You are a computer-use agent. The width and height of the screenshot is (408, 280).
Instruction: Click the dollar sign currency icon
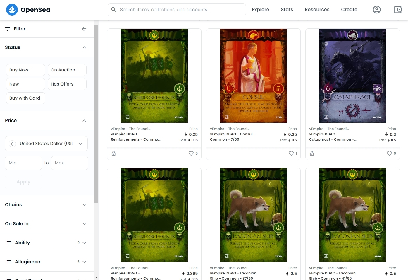point(12,144)
